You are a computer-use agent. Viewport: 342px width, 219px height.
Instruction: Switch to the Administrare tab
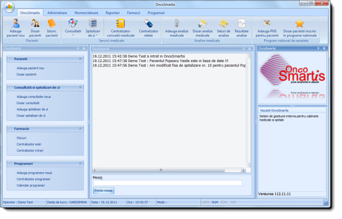[x=57, y=13]
